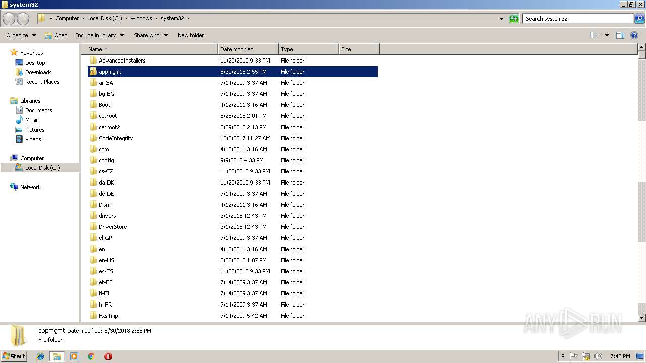Select the Libraries node
646x363 pixels.
[x=30, y=101]
